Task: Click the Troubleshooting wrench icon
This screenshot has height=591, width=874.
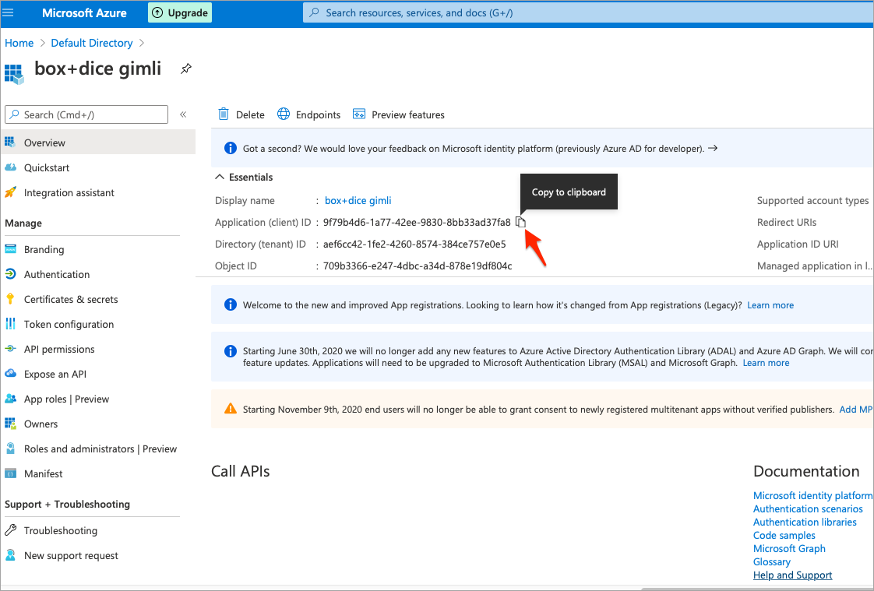Action: click(10, 529)
